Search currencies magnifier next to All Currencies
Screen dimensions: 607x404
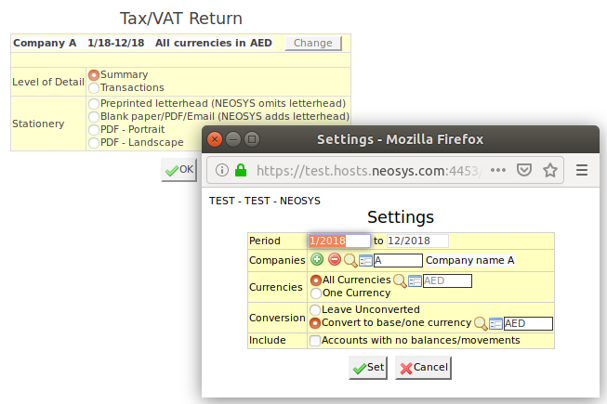click(x=400, y=280)
